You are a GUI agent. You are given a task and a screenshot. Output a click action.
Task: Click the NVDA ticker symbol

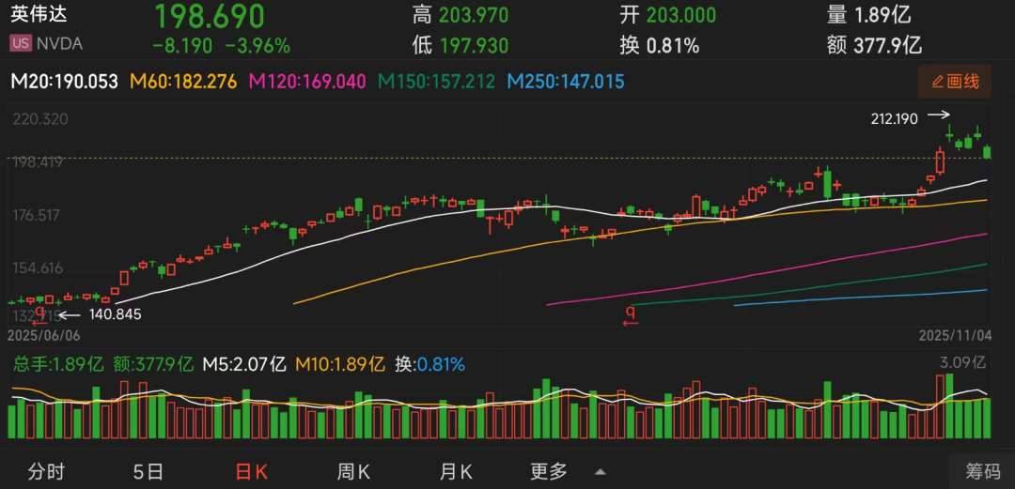point(59,43)
